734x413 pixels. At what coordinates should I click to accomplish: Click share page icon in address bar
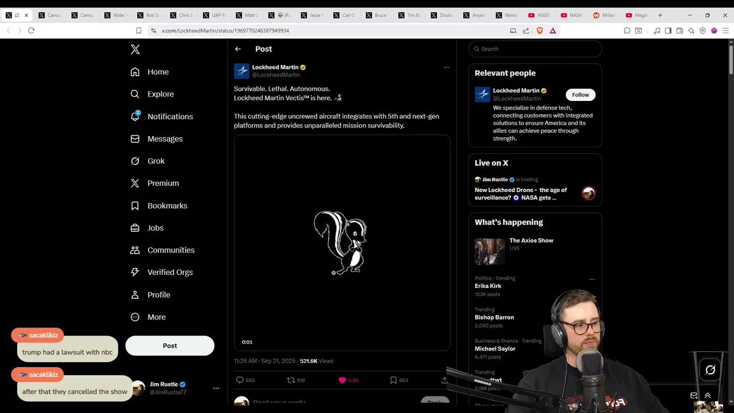coord(526,30)
